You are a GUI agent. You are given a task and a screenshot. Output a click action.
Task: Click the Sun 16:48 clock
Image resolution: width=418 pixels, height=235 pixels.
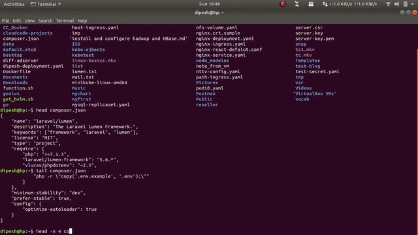click(209, 4)
